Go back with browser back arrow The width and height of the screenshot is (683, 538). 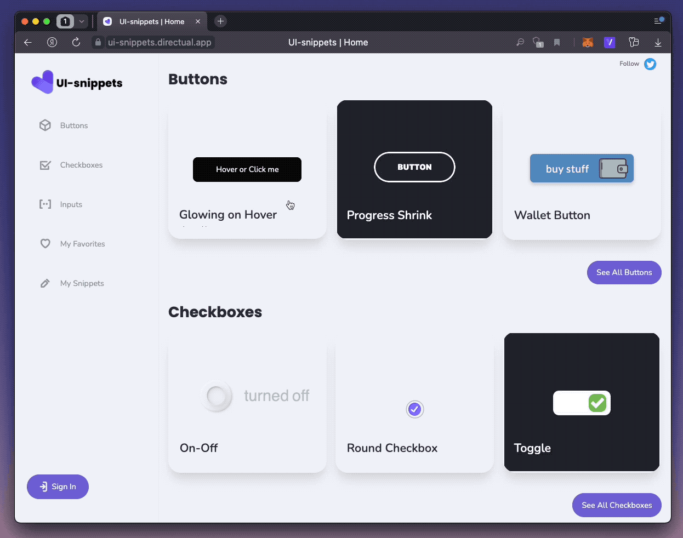point(28,42)
